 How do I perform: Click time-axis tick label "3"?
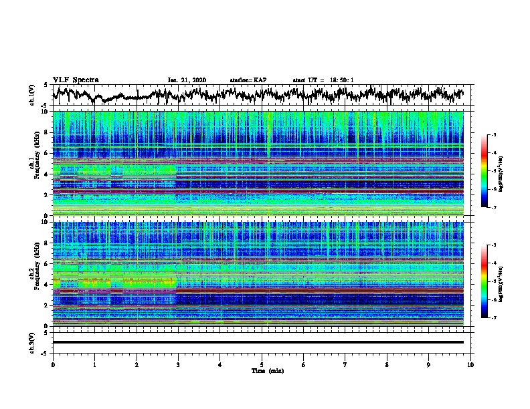tap(178, 365)
